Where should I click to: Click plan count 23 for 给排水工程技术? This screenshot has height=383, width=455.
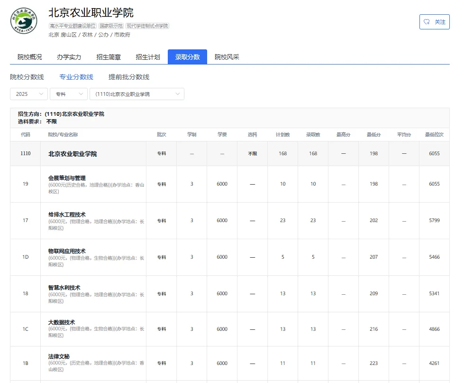(282, 221)
